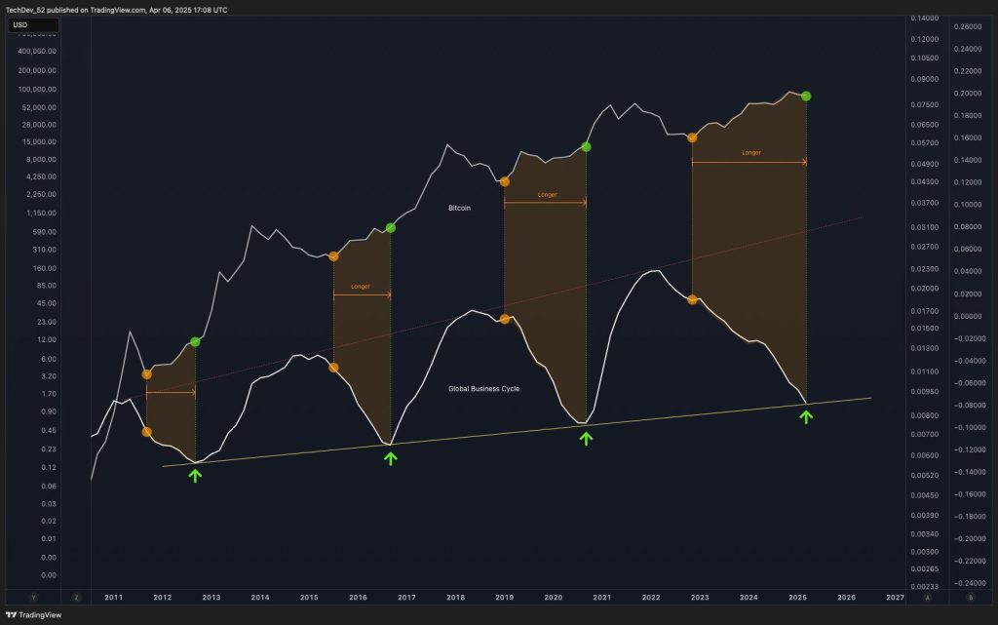Click the 0.07500 value on inner right axis

click(x=925, y=105)
